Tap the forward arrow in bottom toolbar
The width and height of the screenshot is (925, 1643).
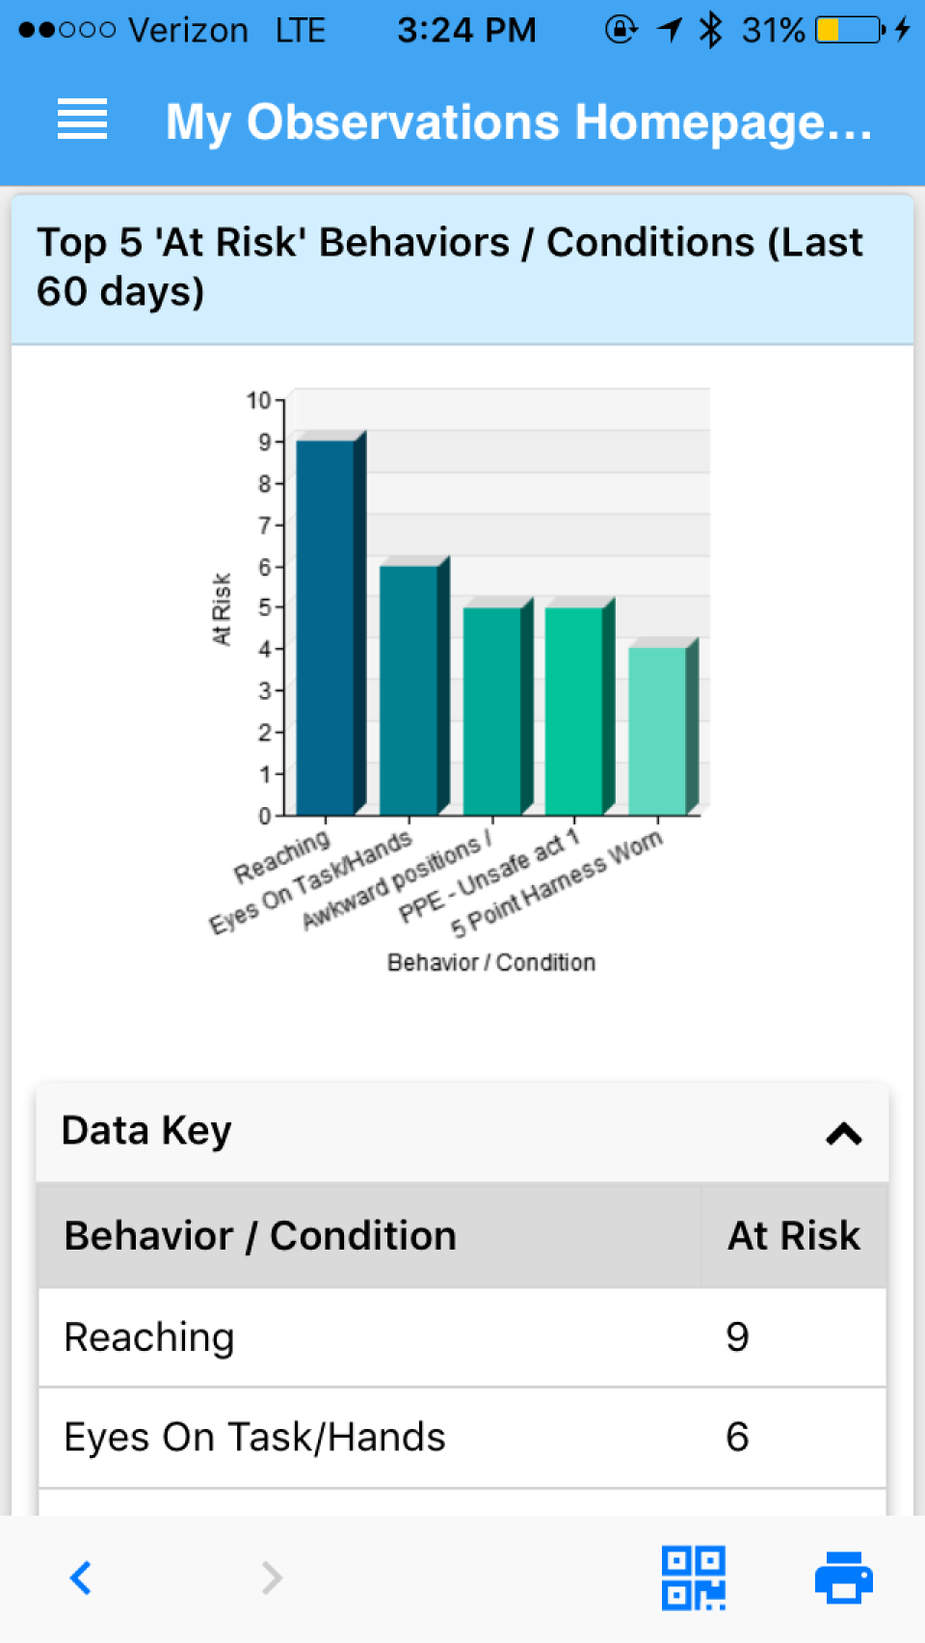tap(272, 1578)
